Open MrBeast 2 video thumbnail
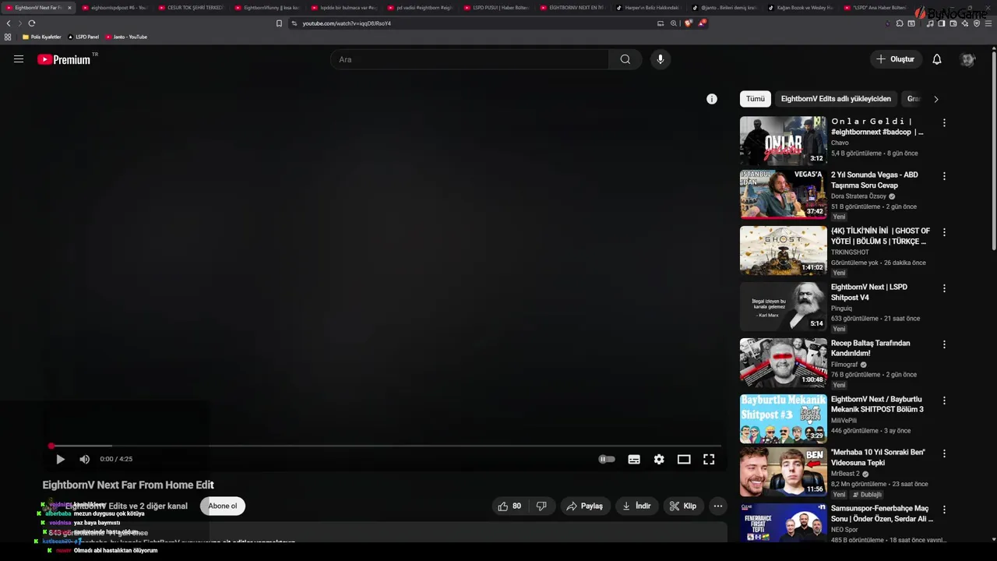 pyautogui.click(x=783, y=471)
